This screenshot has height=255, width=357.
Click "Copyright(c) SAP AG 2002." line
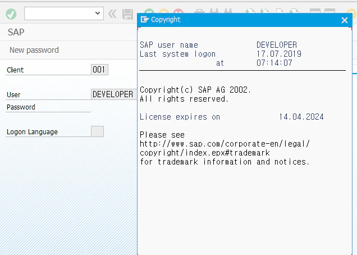tap(195, 90)
